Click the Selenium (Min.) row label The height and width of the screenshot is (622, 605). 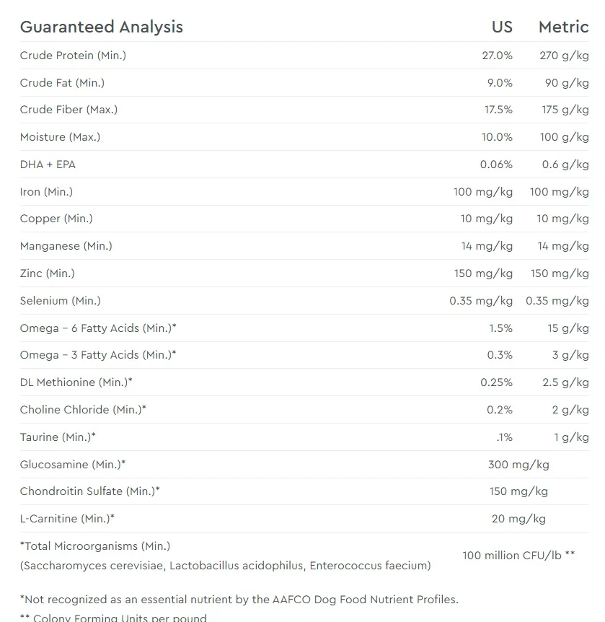[x=61, y=301]
